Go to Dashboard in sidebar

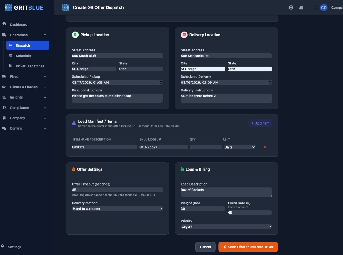pyautogui.click(x=18, y=25)
